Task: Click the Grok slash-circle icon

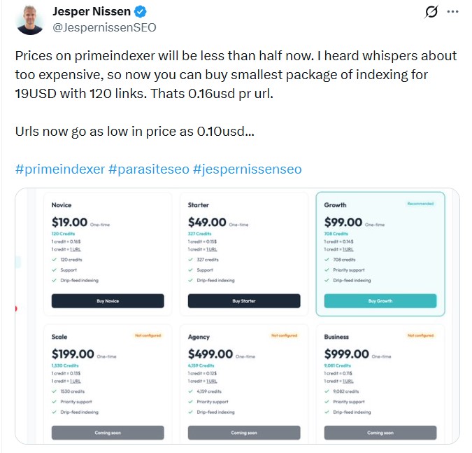Action: [431, 12]
